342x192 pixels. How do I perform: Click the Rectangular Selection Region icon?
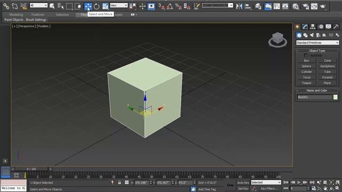click(69, 6)
